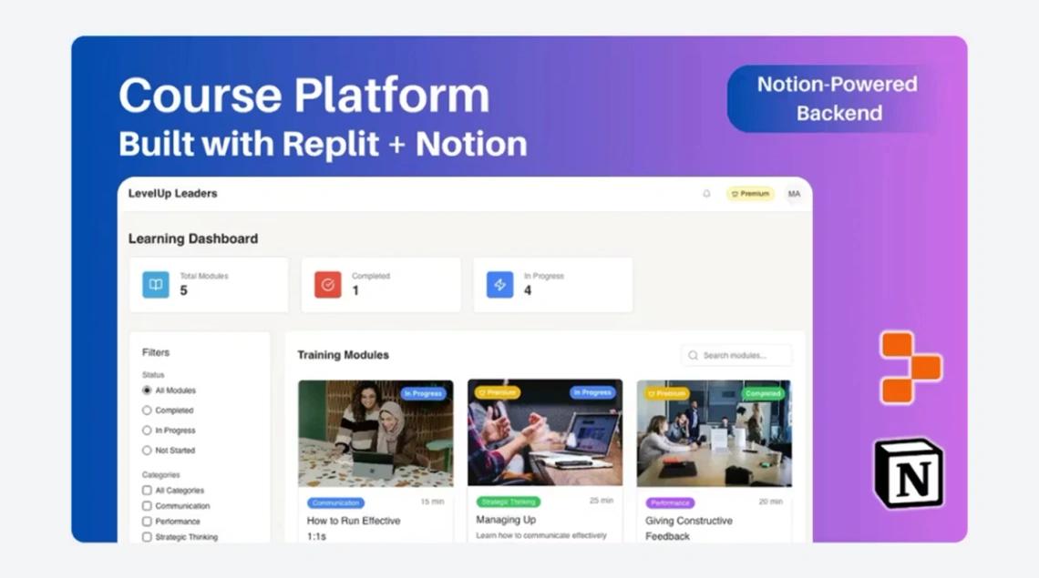Open the Managing Up module thumbnail
Viewport: 1039px width, 578px height.
coord(545,432)
